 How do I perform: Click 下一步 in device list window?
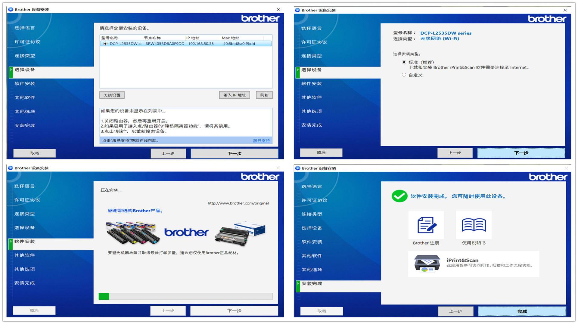tap(235, 153)
